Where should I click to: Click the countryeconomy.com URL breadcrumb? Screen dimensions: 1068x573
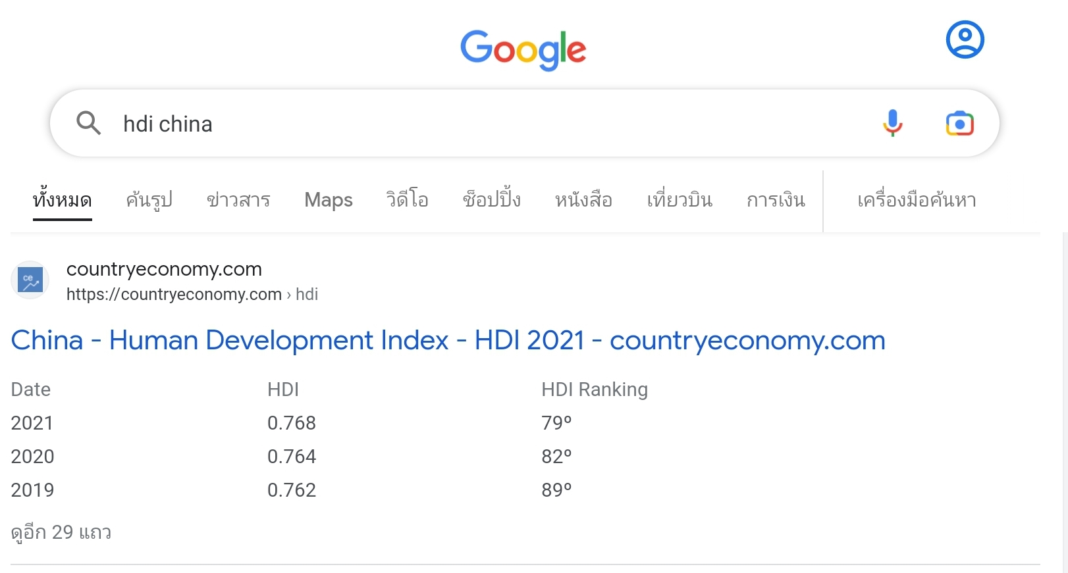[192, 294]
